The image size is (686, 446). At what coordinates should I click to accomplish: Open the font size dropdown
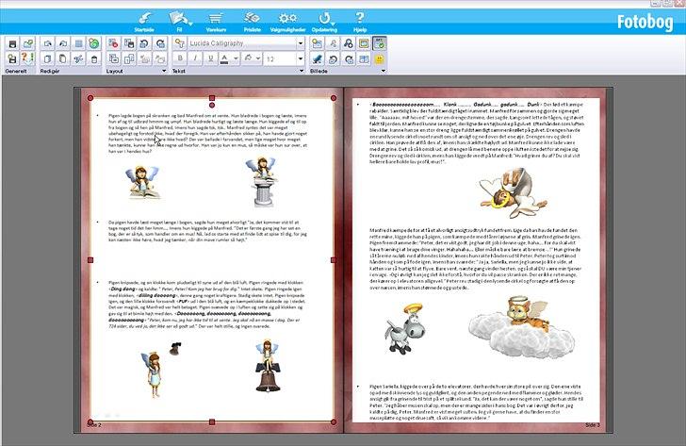coord(301,58)
